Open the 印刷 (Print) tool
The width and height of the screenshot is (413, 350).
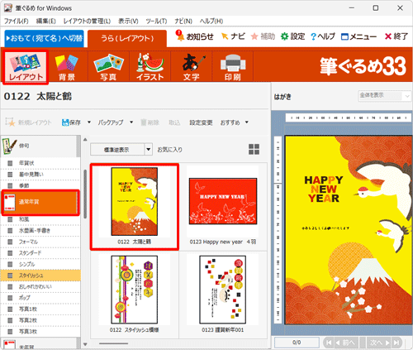pyautogui.click(x=233, y=67)
